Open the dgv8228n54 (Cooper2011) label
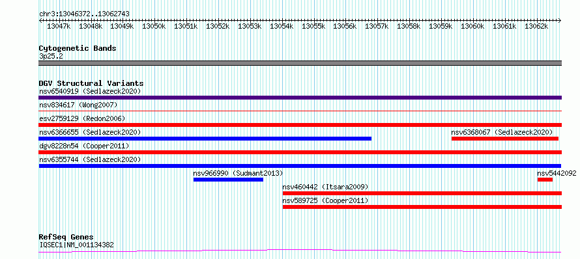580x259 pixels. click(84, 146)
